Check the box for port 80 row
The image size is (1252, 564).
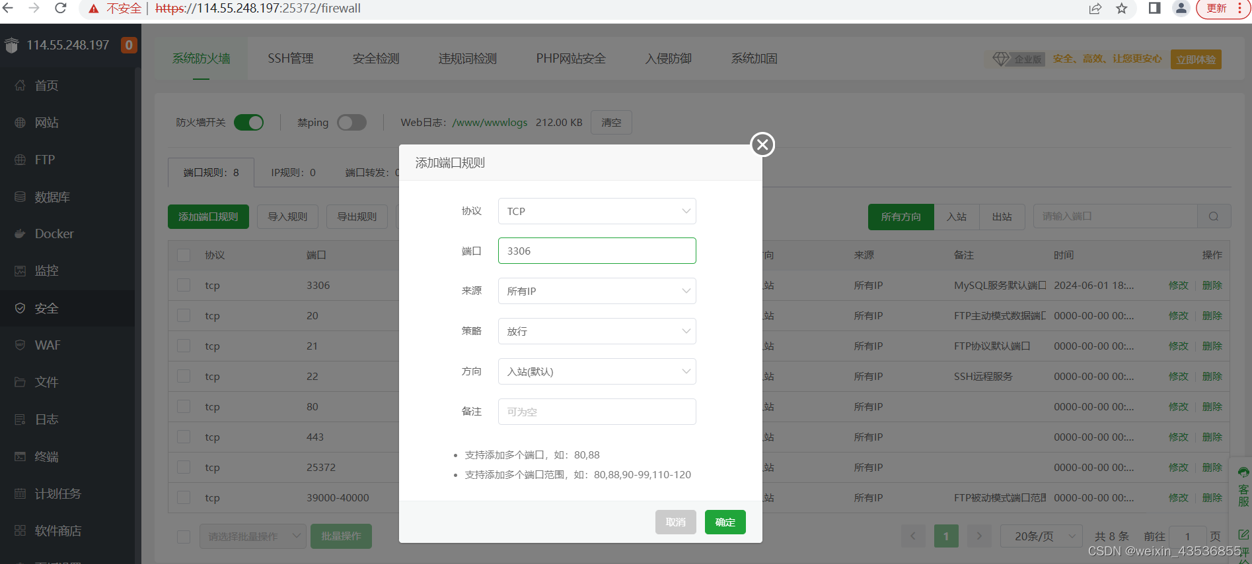coord(184,406)
